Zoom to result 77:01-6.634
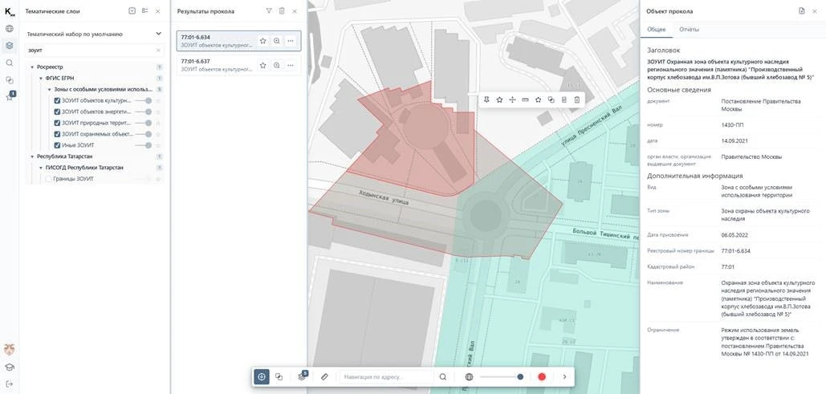Screen dimensions: 826x394 (277, 41)
